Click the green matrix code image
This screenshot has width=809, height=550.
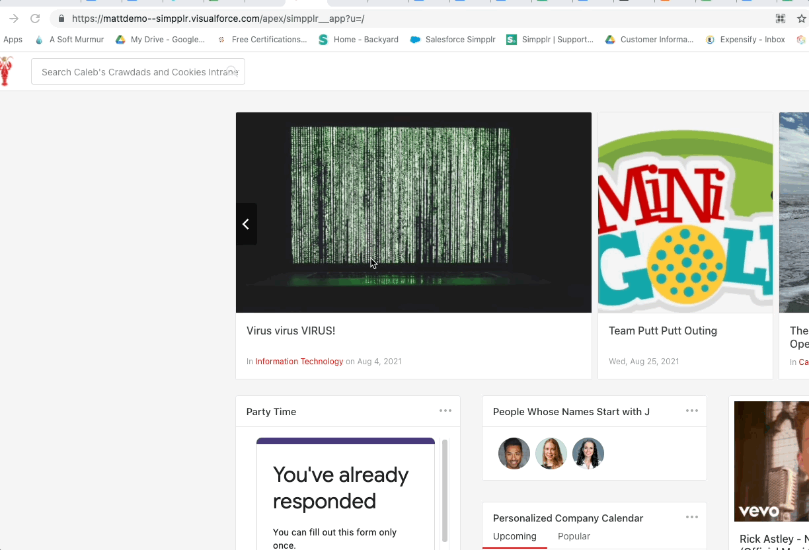click(x=414, y=212)
